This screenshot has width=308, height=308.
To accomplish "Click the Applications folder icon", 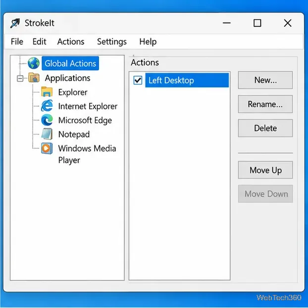I will point(34,78).
